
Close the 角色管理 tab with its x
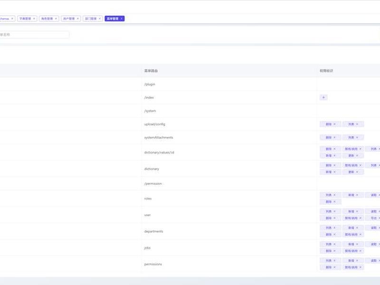pyautogui.click(x=56, y=19)
